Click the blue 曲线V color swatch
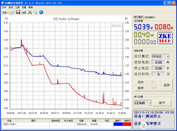Screen dimensions: 177x131 pos(118,124)
